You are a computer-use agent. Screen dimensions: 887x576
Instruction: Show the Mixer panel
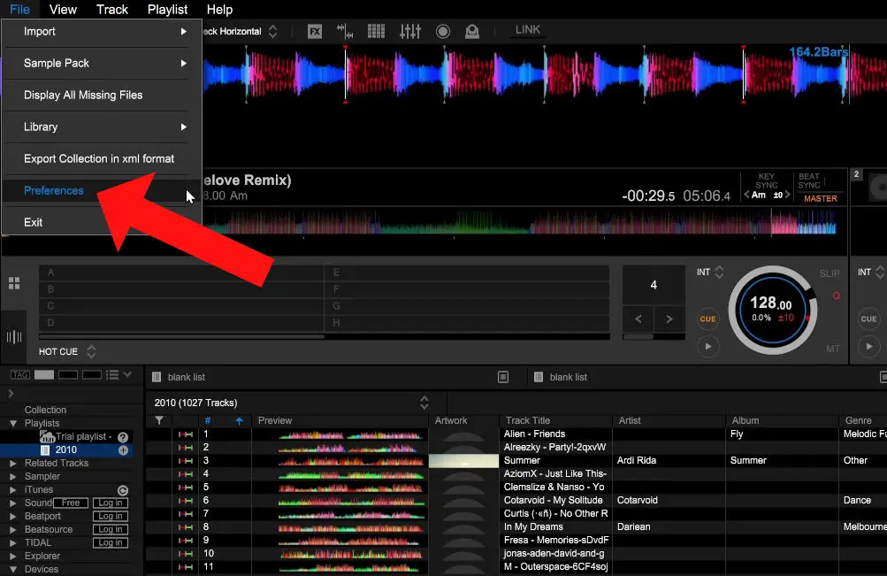tap(409, 30)
